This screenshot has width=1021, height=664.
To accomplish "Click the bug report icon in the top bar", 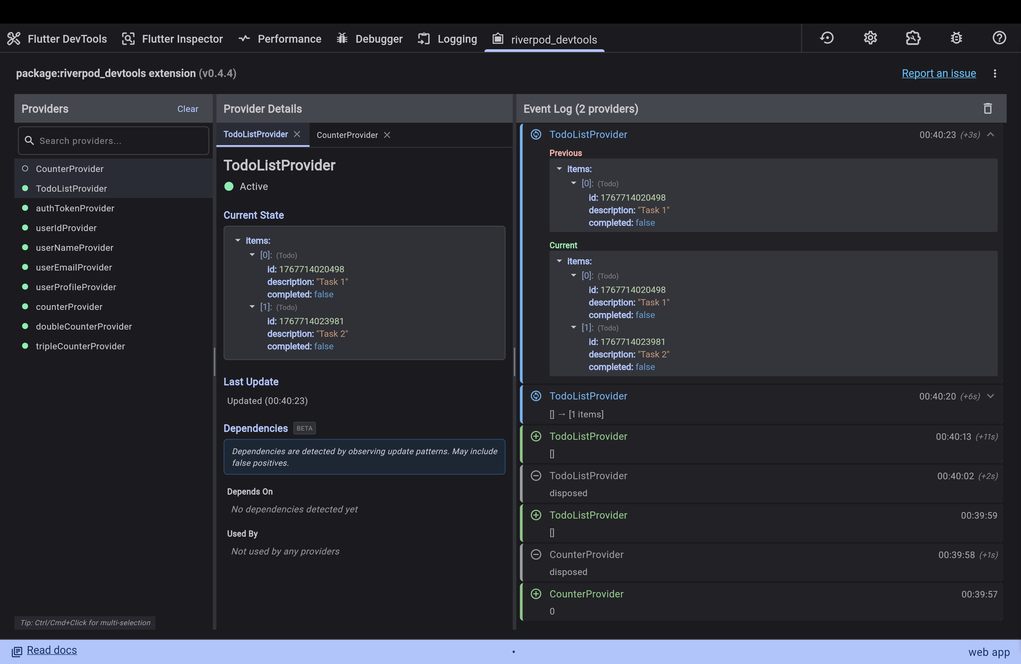I will 956,38.
